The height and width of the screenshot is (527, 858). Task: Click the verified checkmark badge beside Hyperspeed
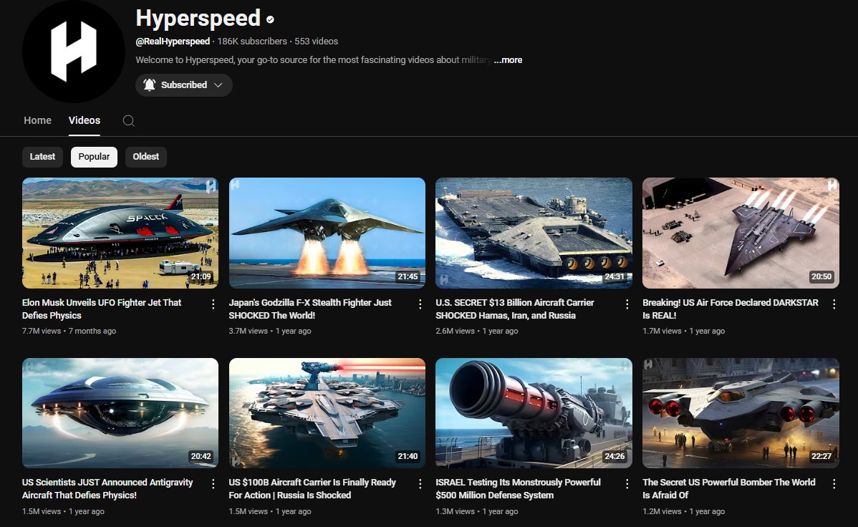(270, 20)
